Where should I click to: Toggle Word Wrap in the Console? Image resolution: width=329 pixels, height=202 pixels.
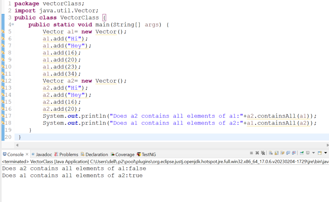tap(282, 153)
